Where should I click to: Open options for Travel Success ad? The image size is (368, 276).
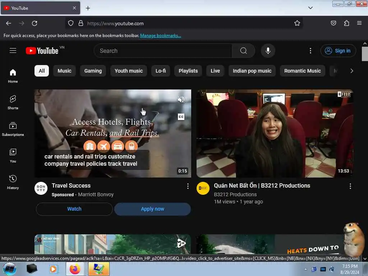188,186
